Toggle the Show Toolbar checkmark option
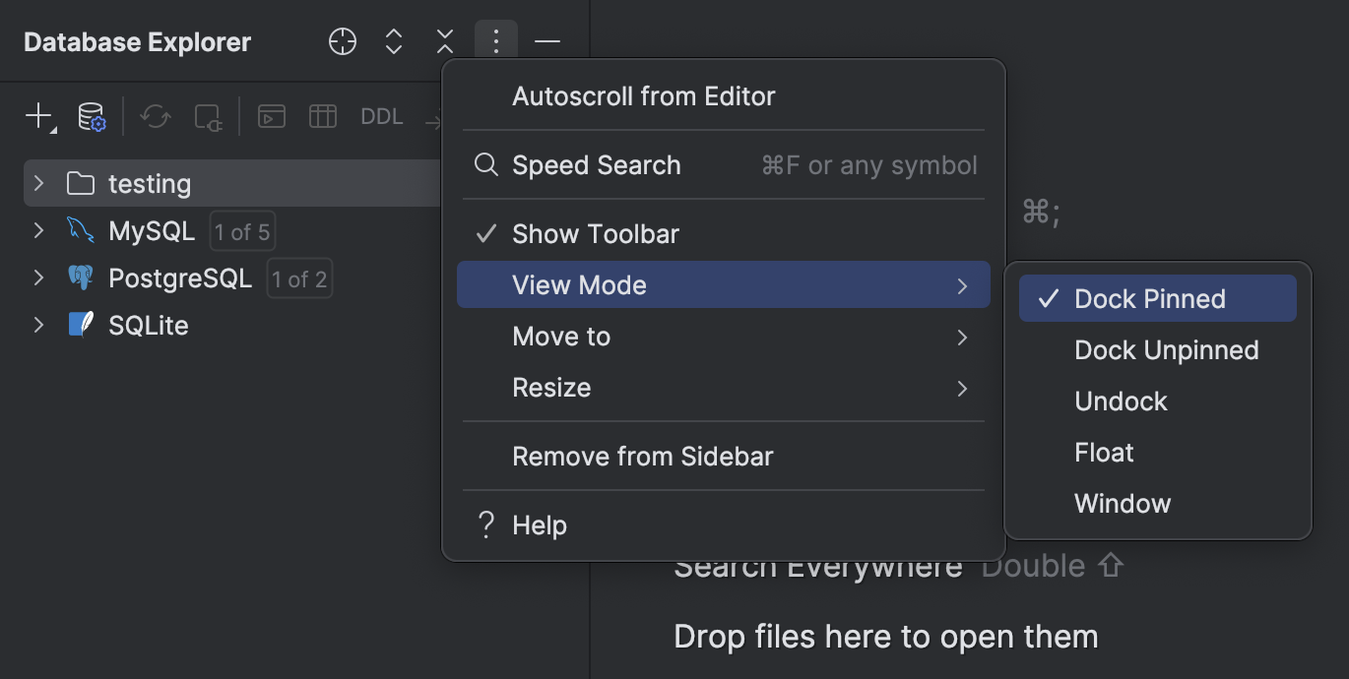The height and width of the screenshot is (679, 1349). [594, 234]
